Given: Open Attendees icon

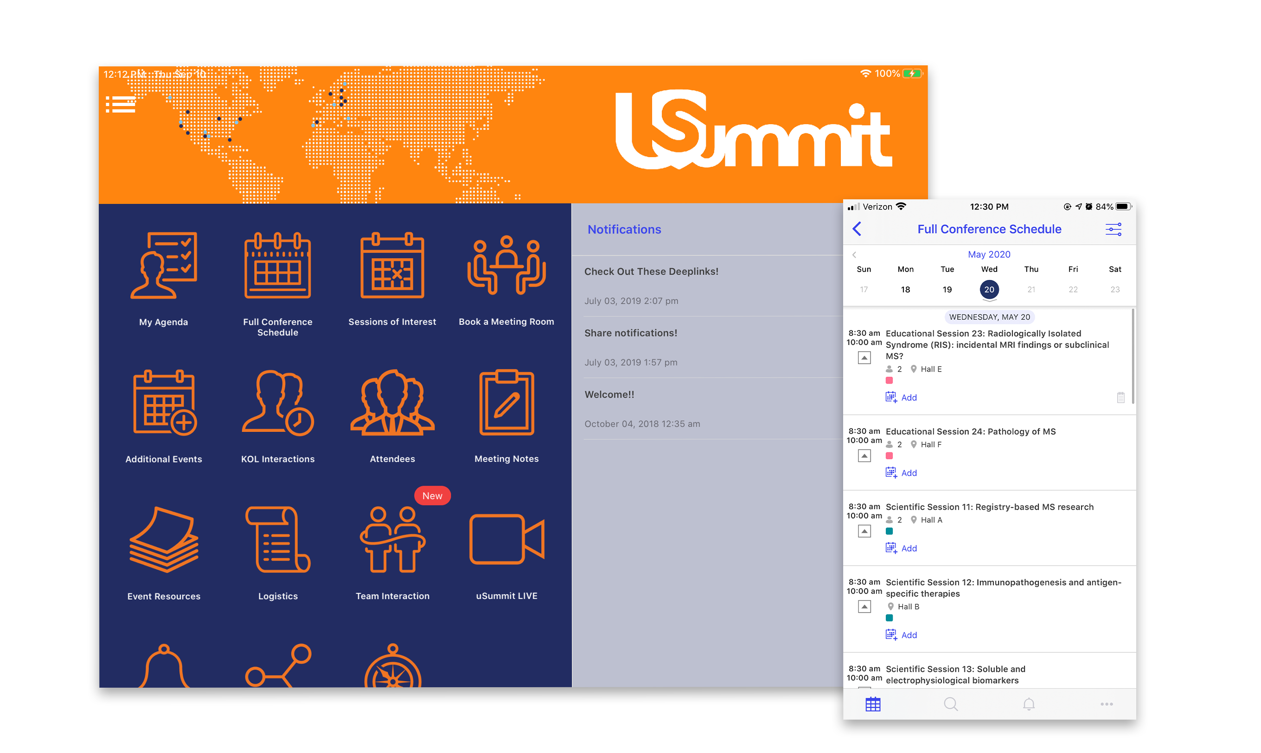Looking at the screenshot, I should pos(392,402).
